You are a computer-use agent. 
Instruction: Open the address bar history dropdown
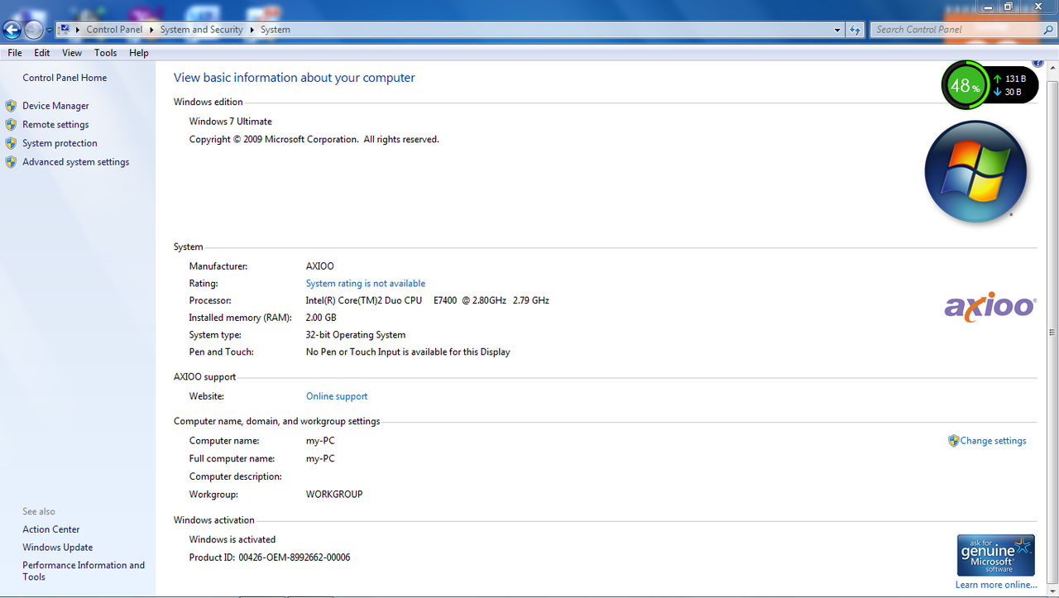[838, 30]
